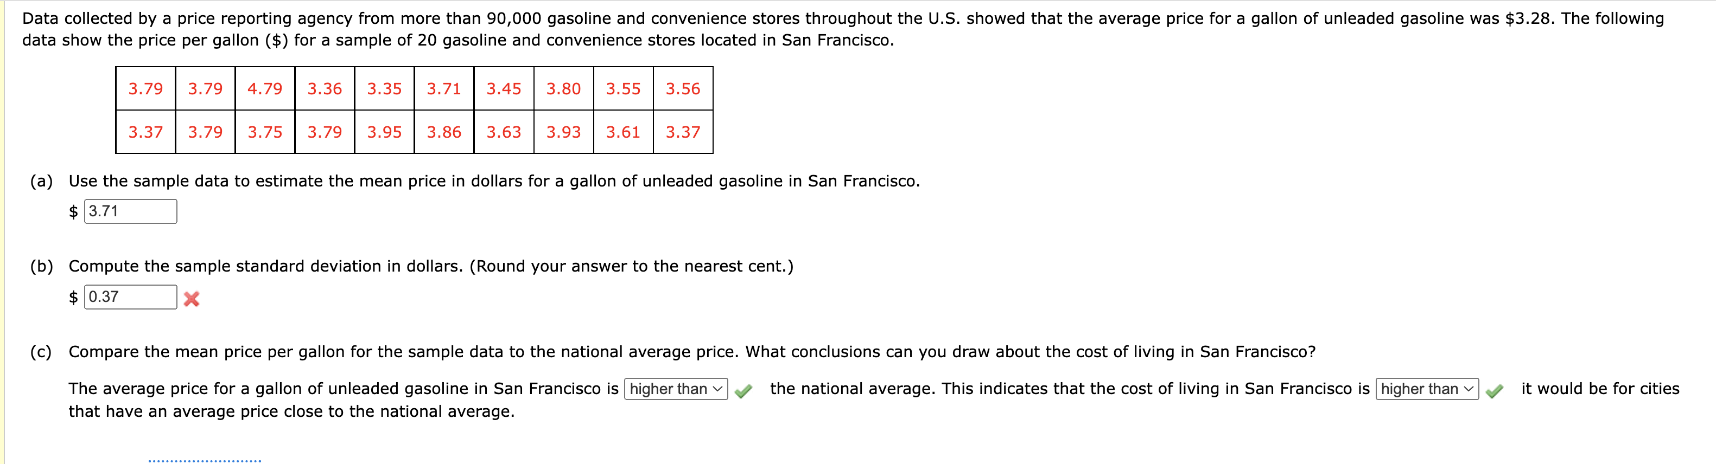Click the answer field showing 3.71
The width and height of the screenshot is (1716, 464).
point(131,211)
